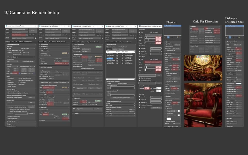The image size is (248, 155).
Task: Click the trash icon in the camera Modify panel
Action: coord(177,37)
